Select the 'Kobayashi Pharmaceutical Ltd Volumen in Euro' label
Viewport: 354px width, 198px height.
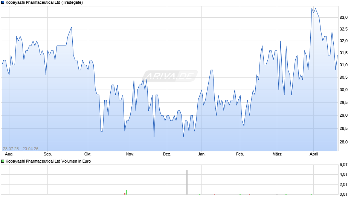pos(48,161)
